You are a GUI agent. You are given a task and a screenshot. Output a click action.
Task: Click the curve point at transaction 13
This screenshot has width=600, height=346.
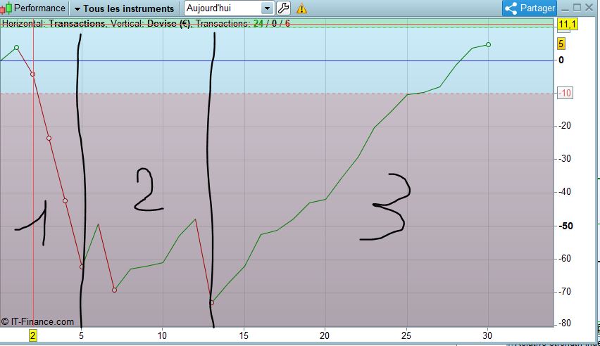point(211,303)
